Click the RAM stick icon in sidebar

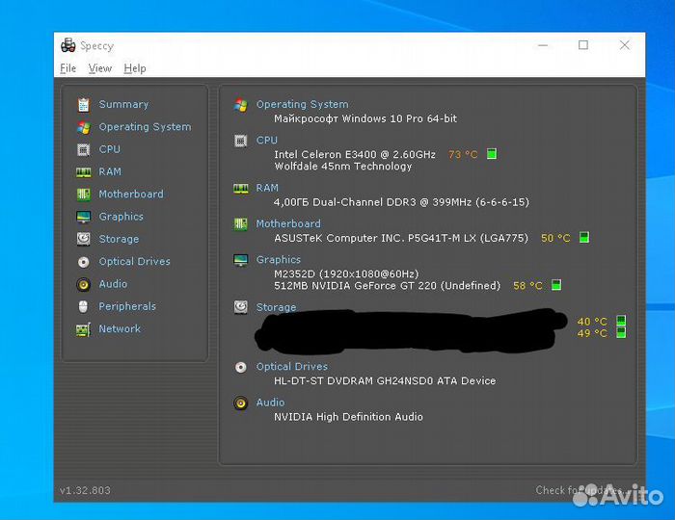[84, 172]
